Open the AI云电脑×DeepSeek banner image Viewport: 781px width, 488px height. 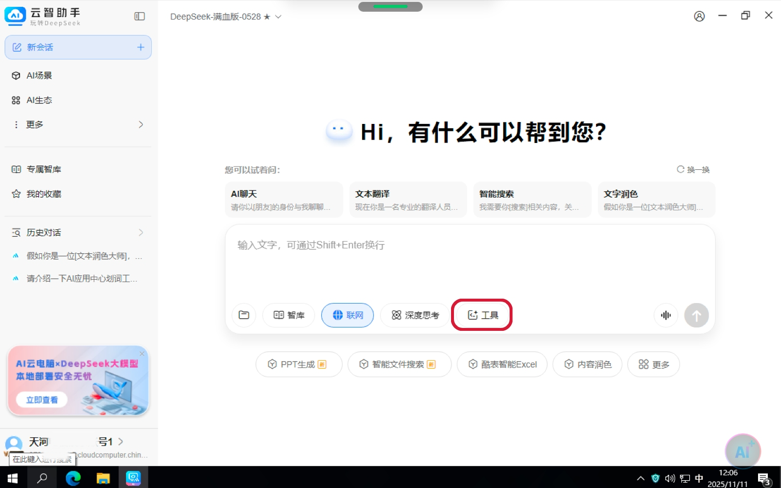pyautogui.click(x=78, y=381)
